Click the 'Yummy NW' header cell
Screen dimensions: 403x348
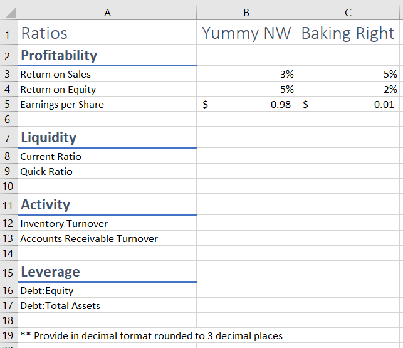[x=246, y=32]
